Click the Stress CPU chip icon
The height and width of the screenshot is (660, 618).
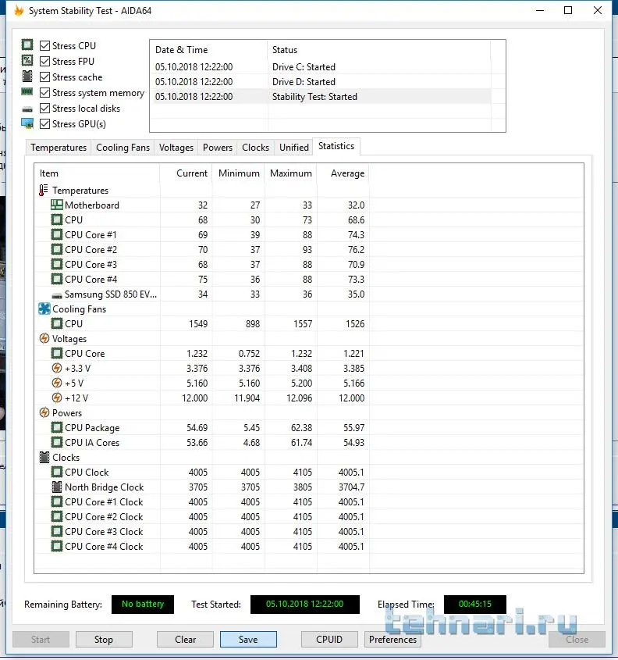pyautogui.click(x=27, y=45)
